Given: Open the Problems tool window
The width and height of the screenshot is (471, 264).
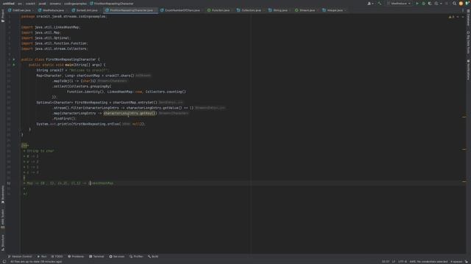Looking at the screenshot, I should [76, 257].
